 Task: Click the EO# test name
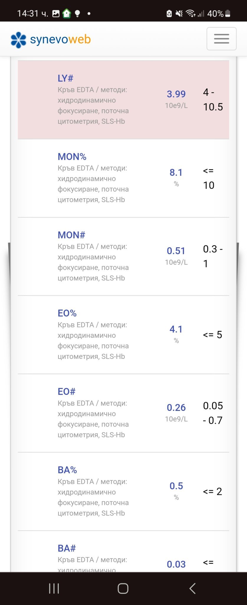click(x=67, y=391)
